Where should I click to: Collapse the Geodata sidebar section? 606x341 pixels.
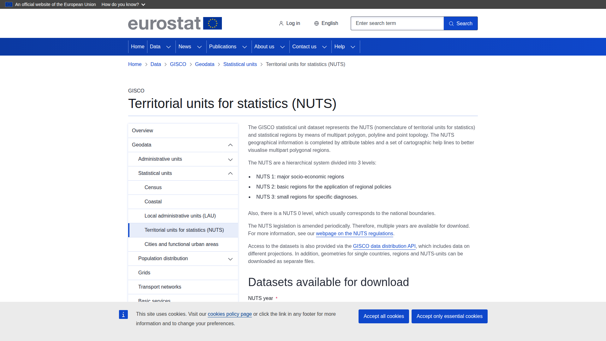tap(230, 145)
